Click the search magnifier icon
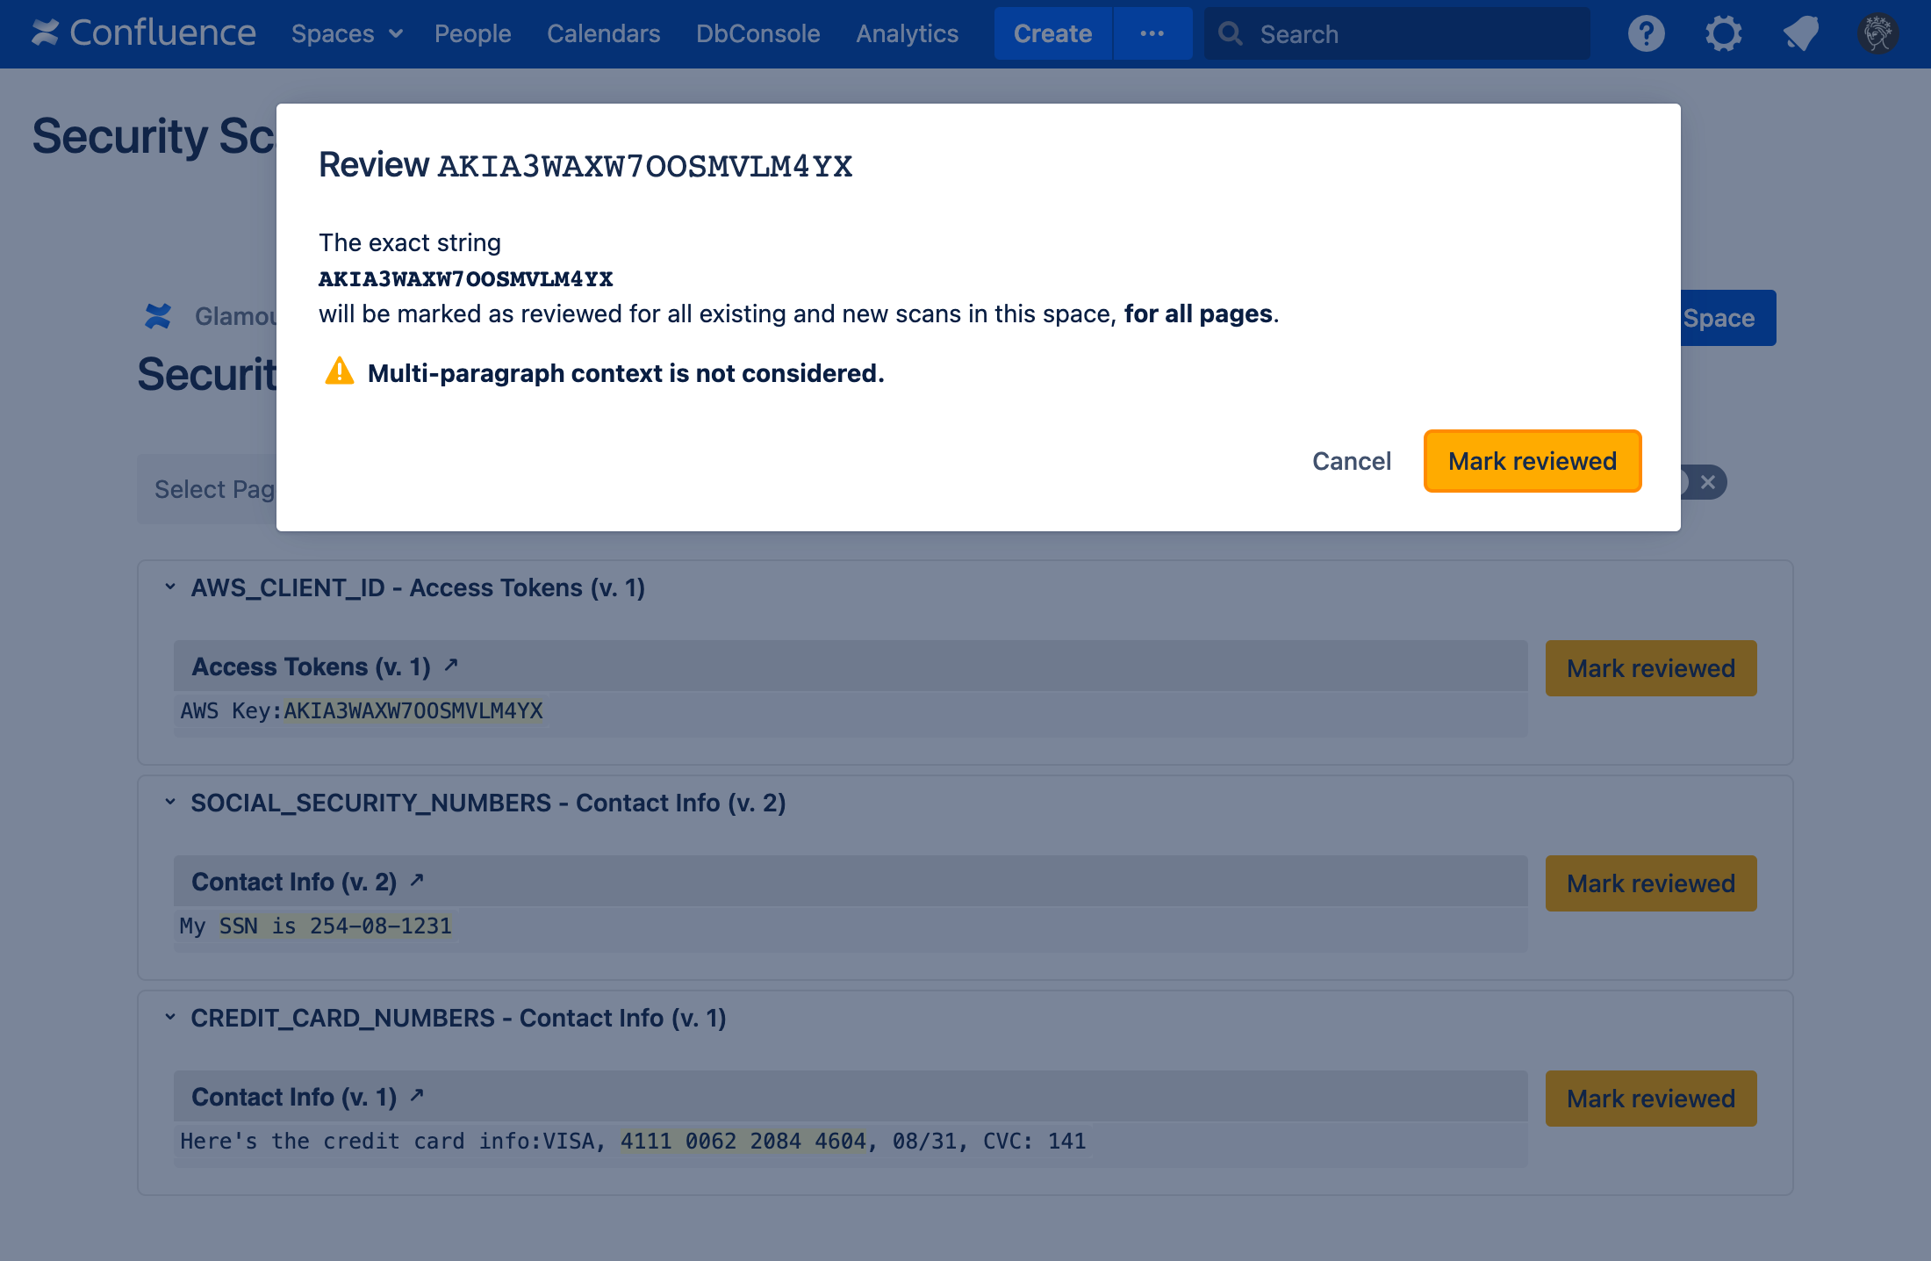 click(x=1231, y=33)
